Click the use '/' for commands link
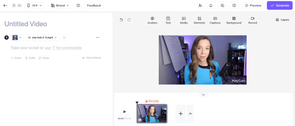295x126 pixels. click(x=63, y=48)
